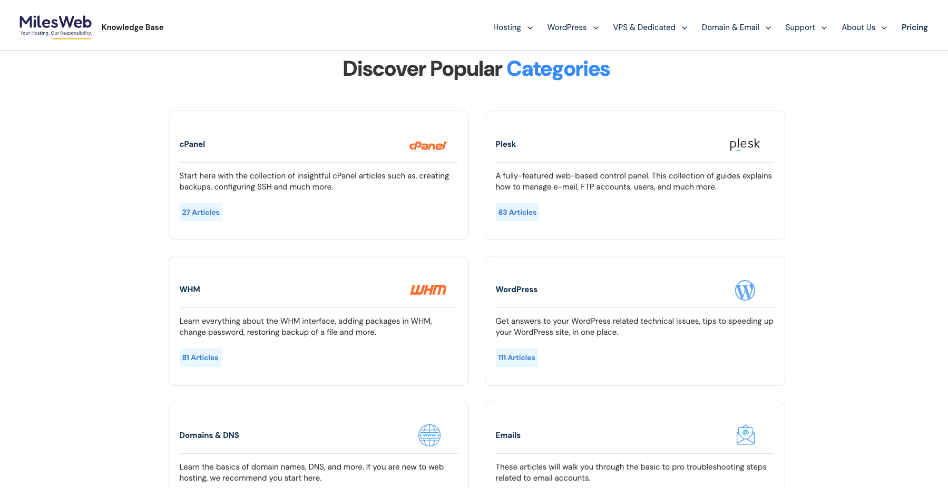Click the WHM logo icon
Screen dimensions: 948x488
point(428,290)
